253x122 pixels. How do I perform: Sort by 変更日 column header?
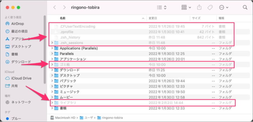(153, 18)
